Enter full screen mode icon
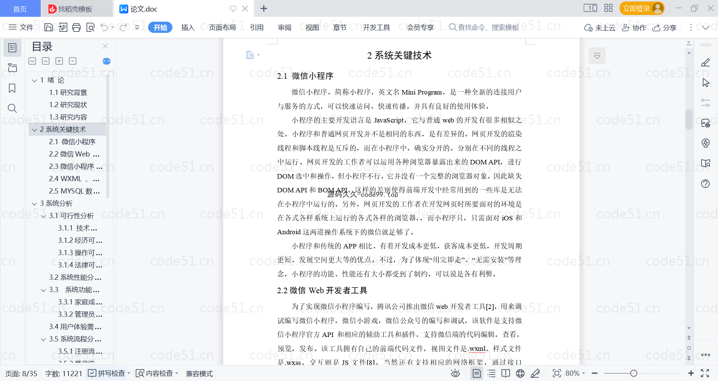The height and width of the screenshot is (381, 718). 705,373
